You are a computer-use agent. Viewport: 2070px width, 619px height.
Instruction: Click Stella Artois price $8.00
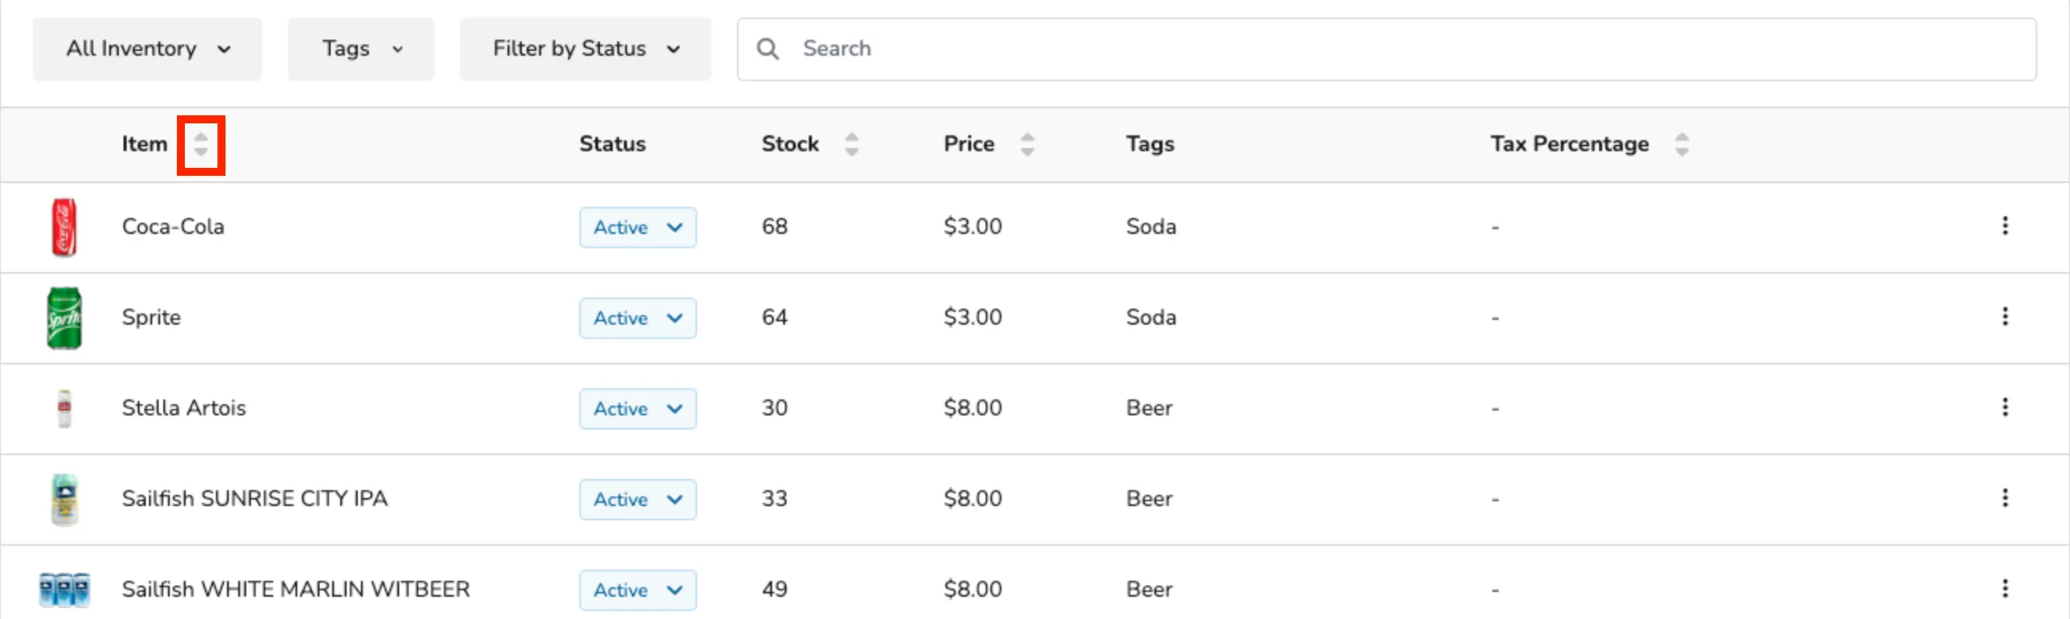coord(973,408)
